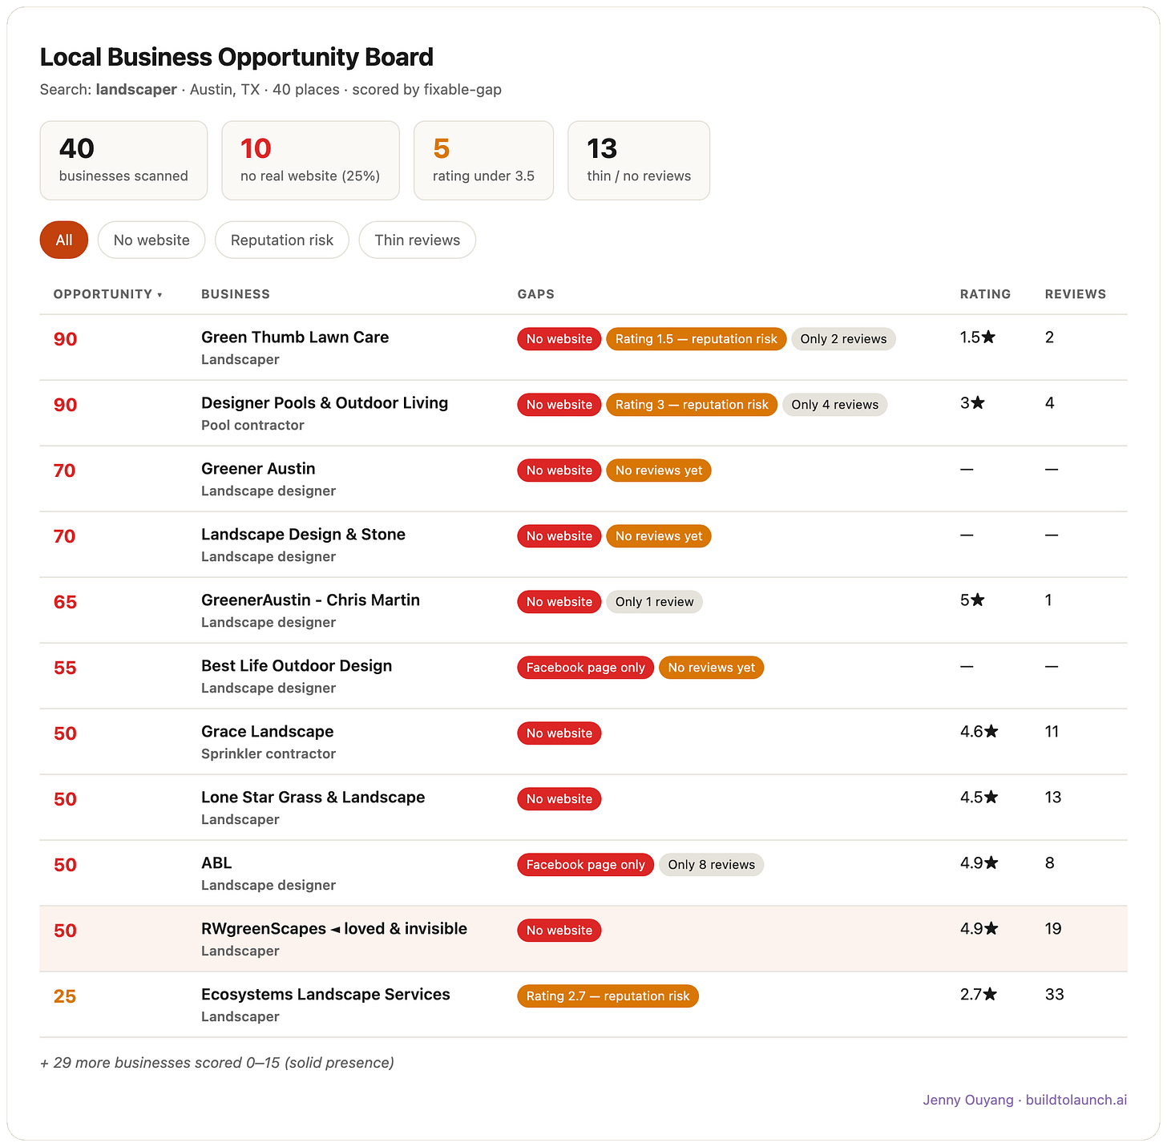Expand the 29 more businesses line

click(x=217, y=1063)
